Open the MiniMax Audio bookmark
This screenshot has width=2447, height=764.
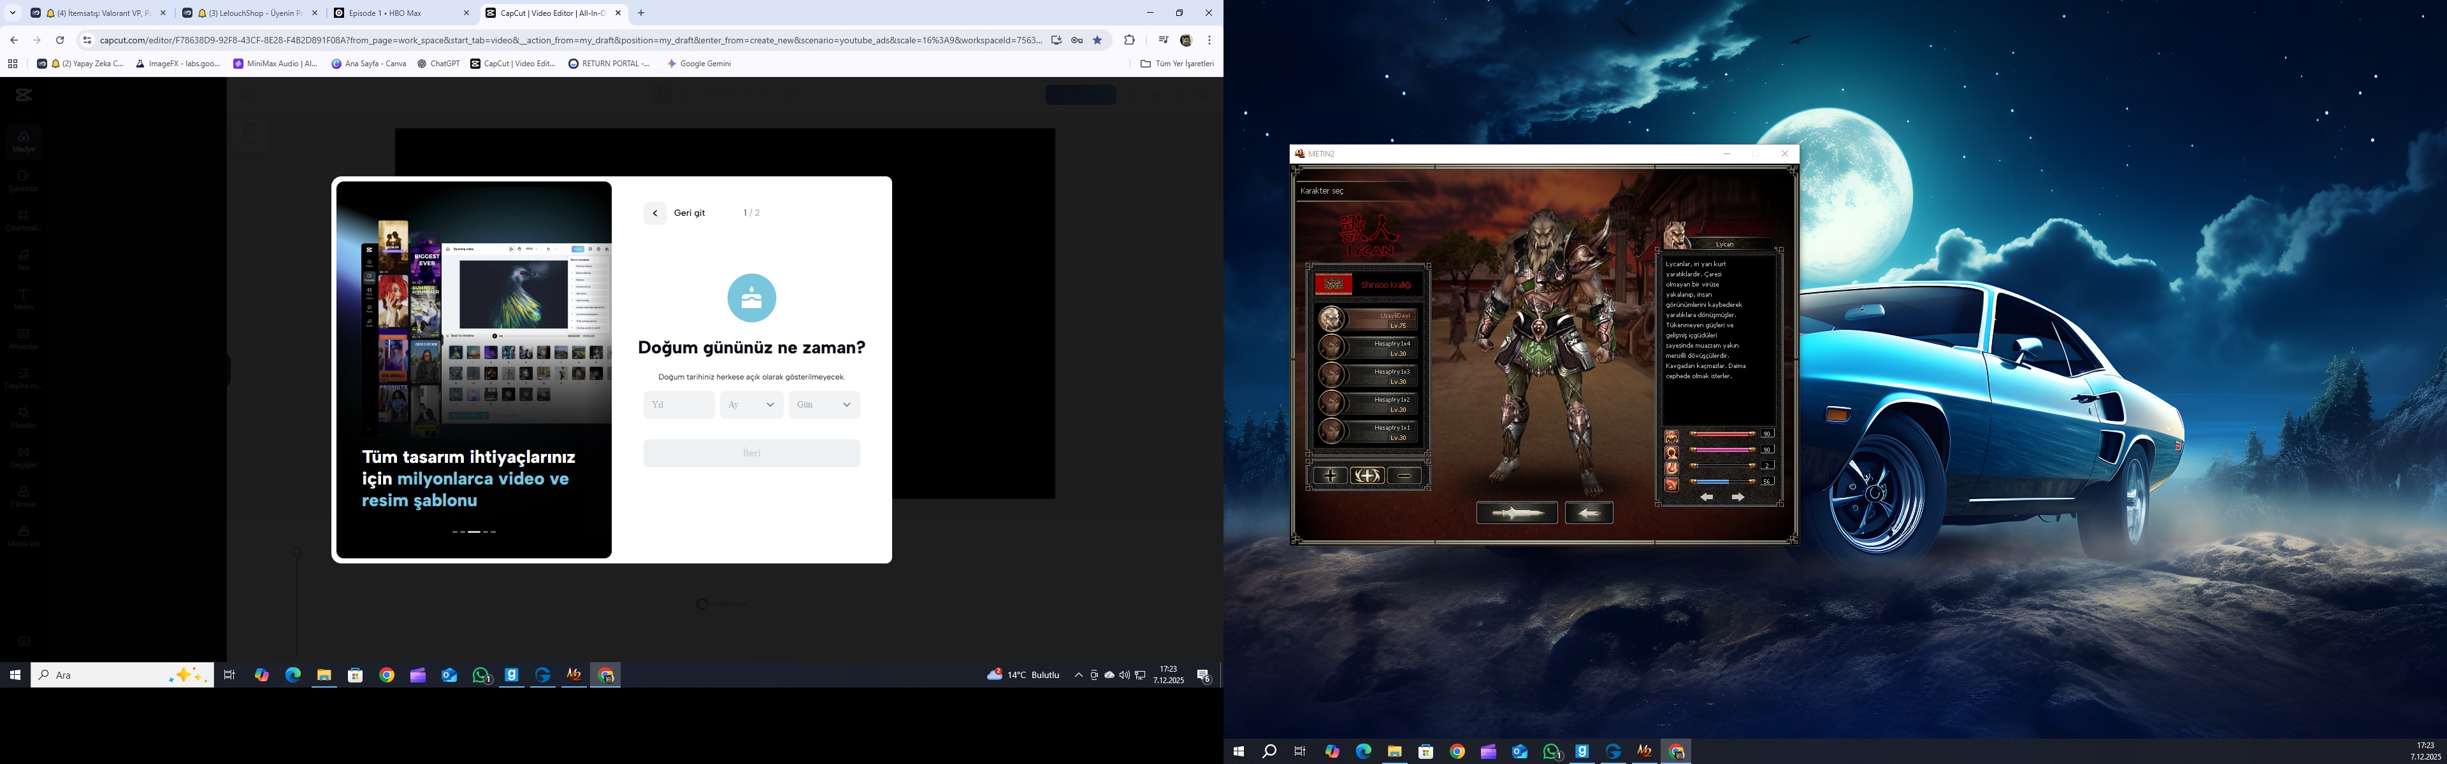click(x=275, y=64)
